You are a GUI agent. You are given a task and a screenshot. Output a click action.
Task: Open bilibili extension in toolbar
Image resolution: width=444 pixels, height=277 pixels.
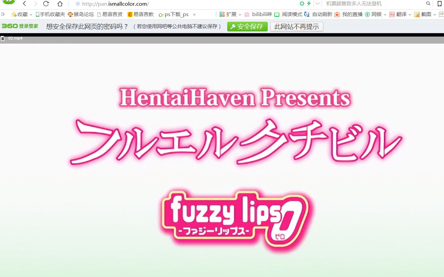coord(258,14)
